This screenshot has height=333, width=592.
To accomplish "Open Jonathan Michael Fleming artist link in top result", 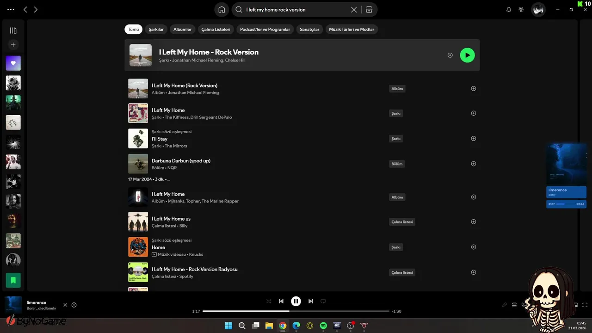I will 197,60.
